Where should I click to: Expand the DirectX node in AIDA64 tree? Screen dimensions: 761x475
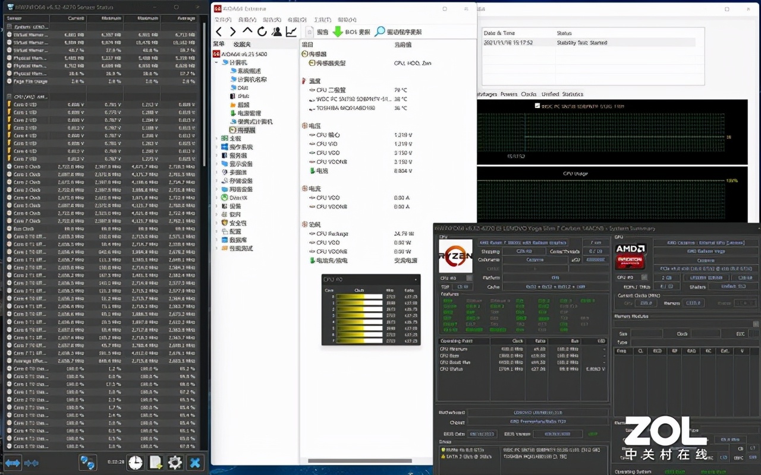pyautogui.click(x=216, y=198)
